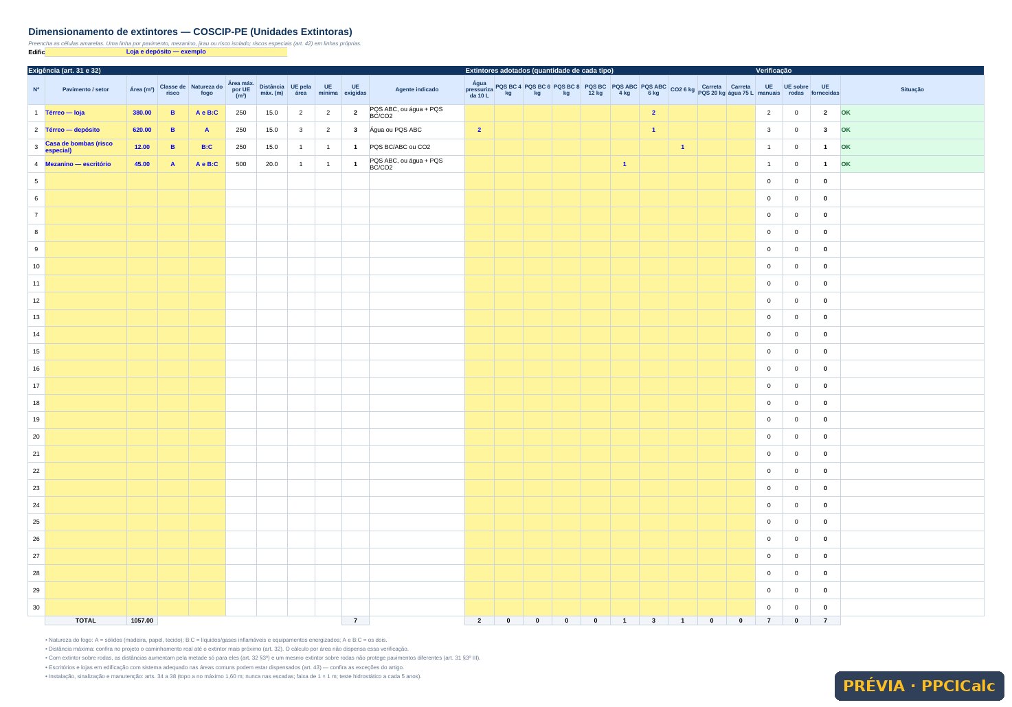Click the 'UE sobre rodas' column header
This screenshot has height=707, width=1012.
tap(796, 90)
